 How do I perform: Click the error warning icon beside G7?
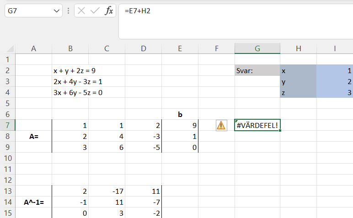click(221, 125)
